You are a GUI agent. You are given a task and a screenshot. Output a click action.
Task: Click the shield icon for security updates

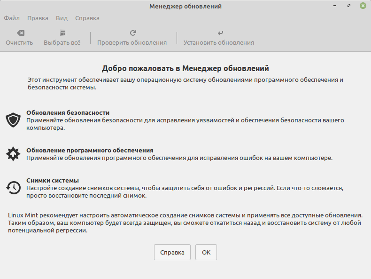coord(13,120)
